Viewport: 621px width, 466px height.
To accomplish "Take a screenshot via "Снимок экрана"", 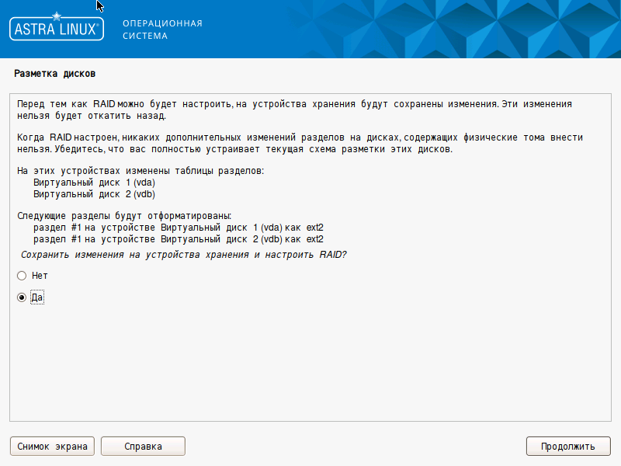I will coord(52,446).
